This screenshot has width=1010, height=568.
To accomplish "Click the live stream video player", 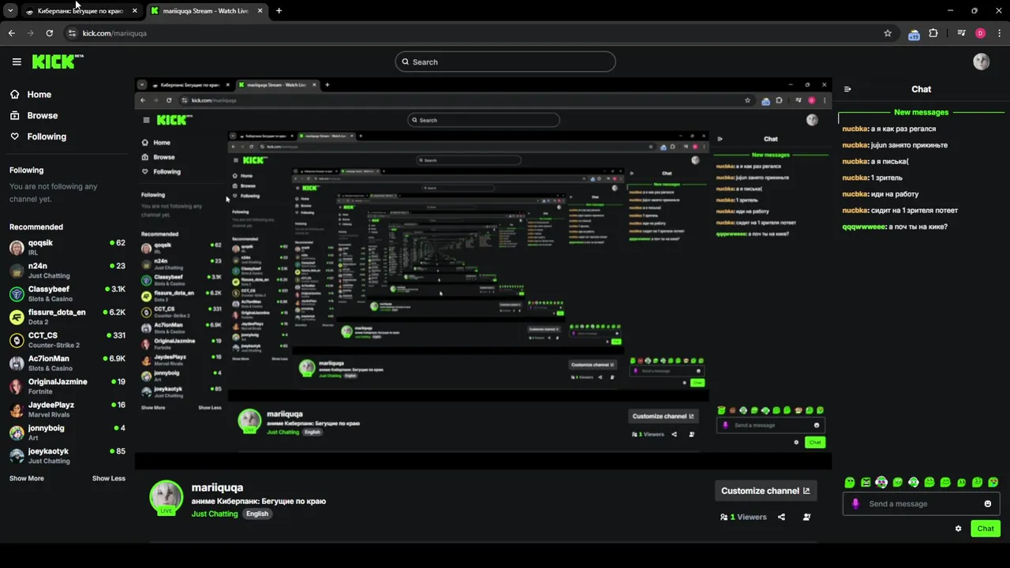I will tap(483, 274).
